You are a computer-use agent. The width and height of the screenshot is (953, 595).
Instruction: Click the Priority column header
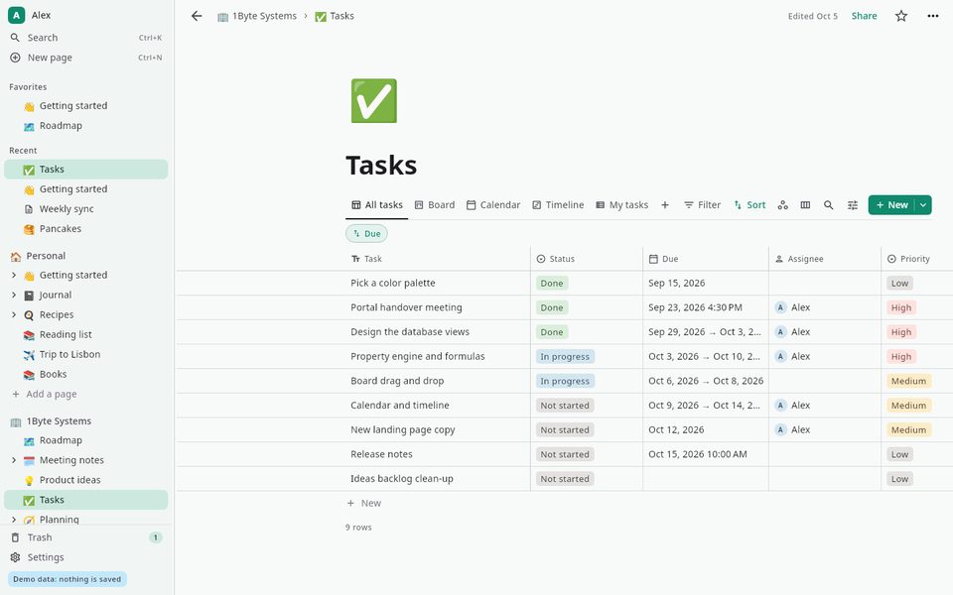pos(916,259)
